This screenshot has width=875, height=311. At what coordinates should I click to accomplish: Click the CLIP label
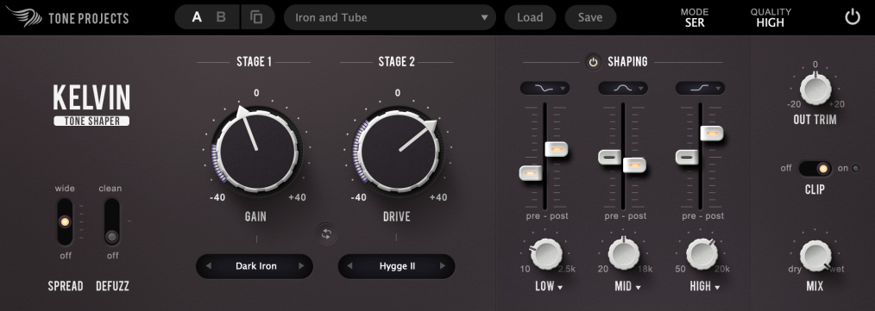815,190
